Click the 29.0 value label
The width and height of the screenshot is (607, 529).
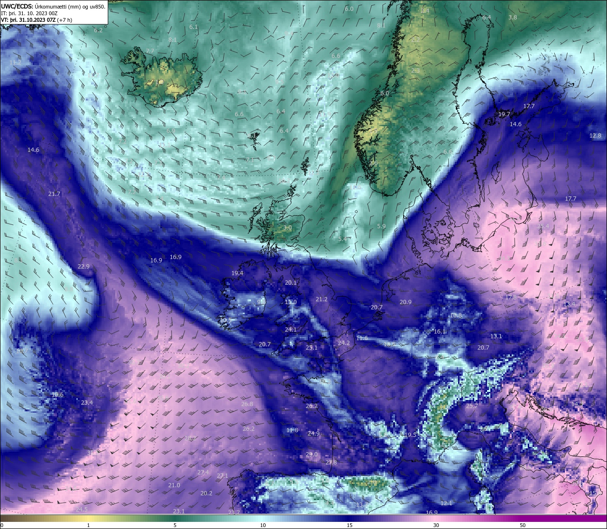(312, 455)
